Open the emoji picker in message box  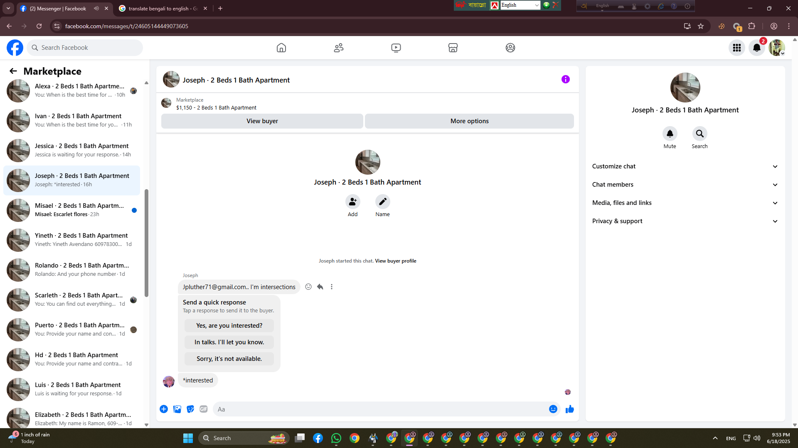pos(553,409)
